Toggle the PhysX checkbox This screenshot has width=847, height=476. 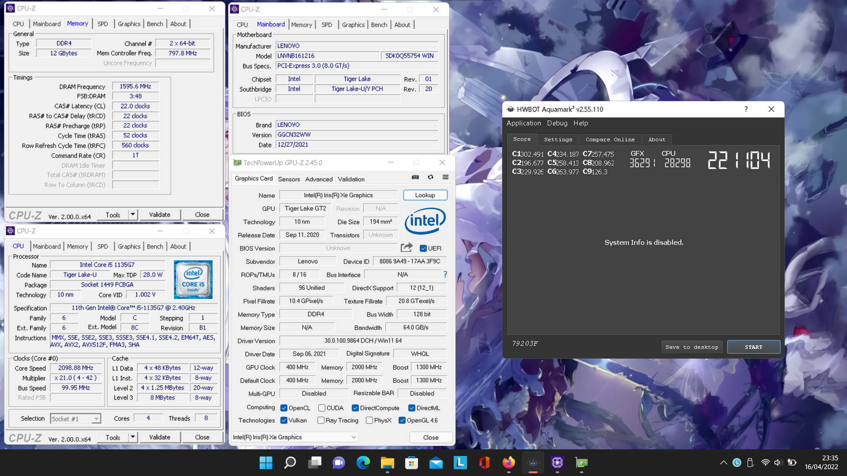(x=369, y=420)
